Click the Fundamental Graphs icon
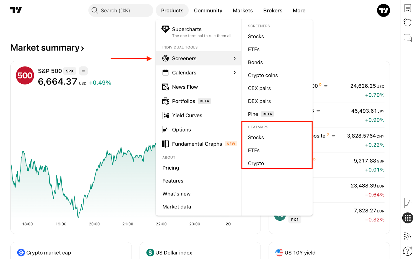 (165, 144)
